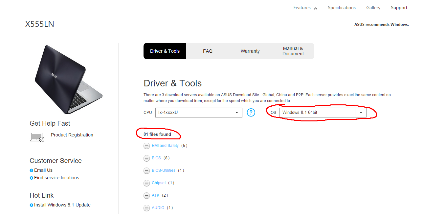
Task: Click Find service locations link
Action: (x=56, y=178)
